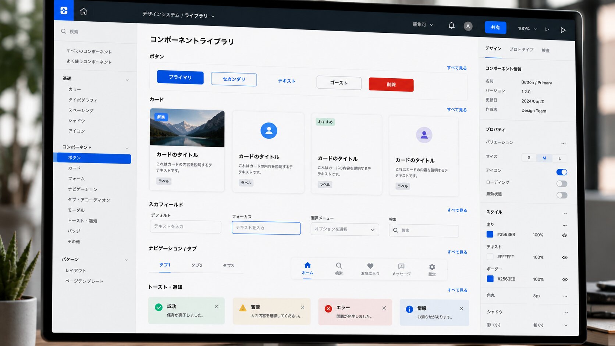Collapse 基礎 section in sidebar

(x=127, y=80)
